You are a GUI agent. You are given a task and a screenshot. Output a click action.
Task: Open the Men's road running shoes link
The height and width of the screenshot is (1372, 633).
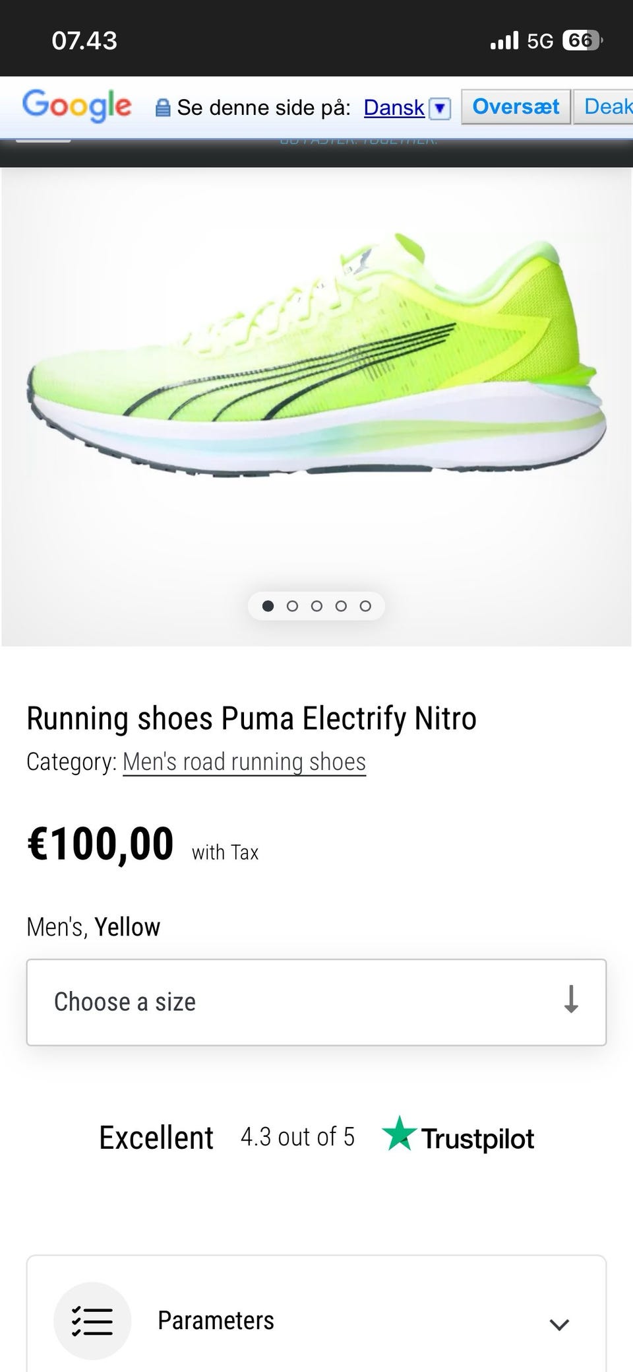(x=244, y=762)
